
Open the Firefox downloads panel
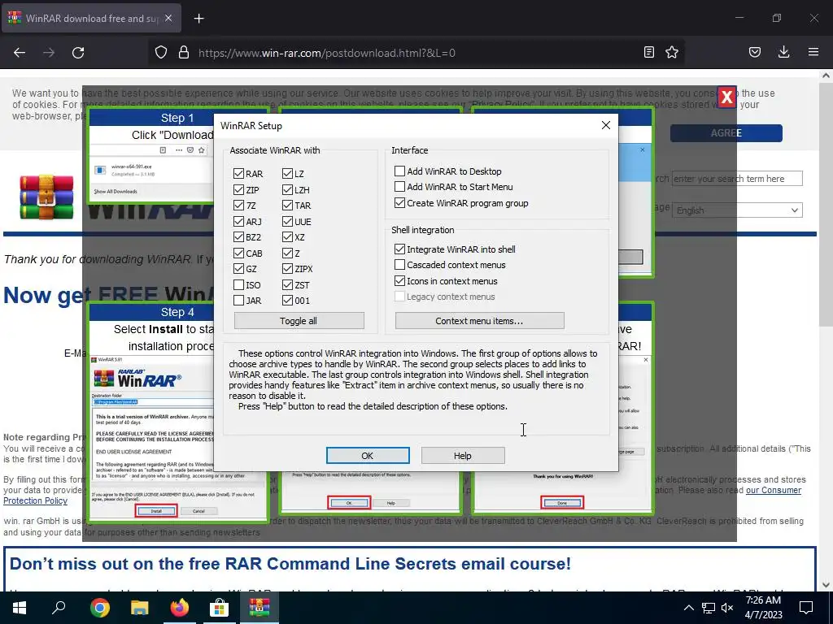(783, 53)
